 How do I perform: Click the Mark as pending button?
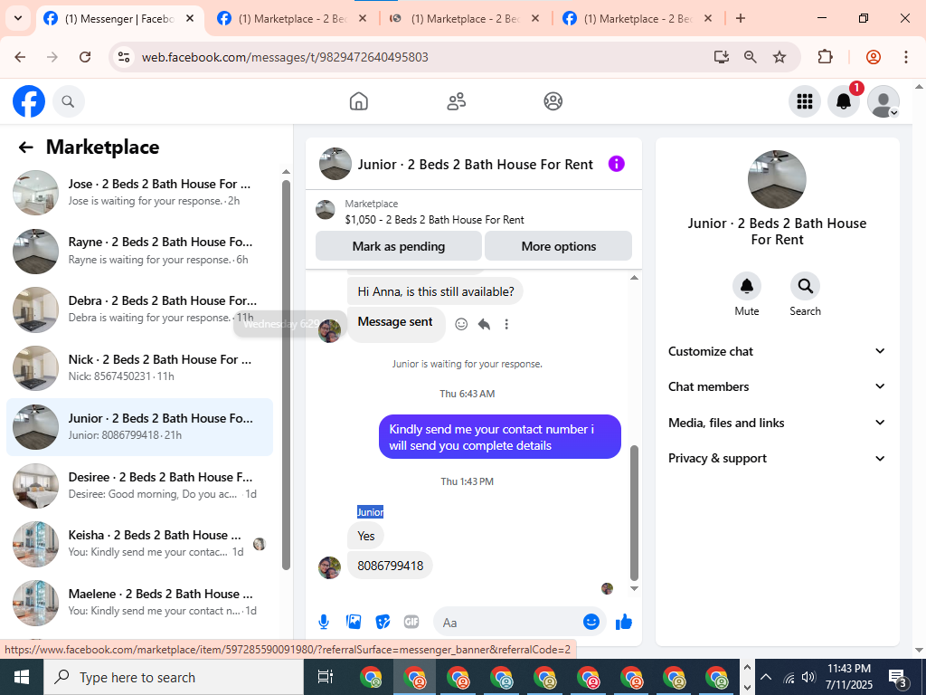tap(399, 246)
